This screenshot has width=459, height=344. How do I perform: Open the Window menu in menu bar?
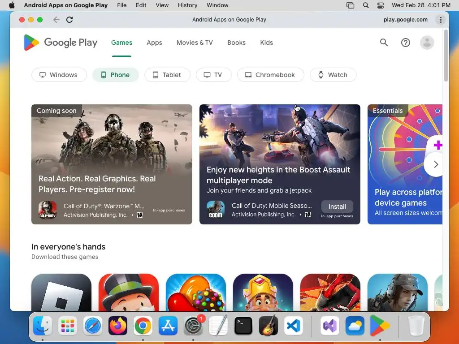tap(217, 5)
